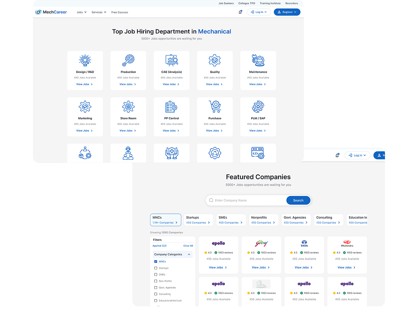
Task: Click the Quality checkmark gear icon
Action: click(214, 61)
